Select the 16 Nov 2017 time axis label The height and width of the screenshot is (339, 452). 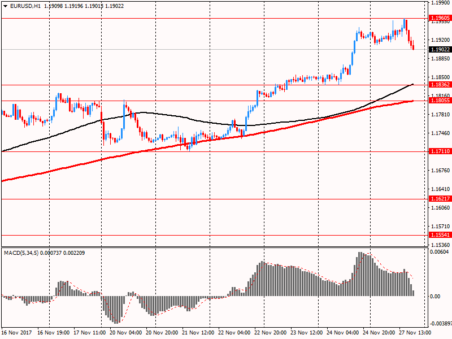coord(17,333)
